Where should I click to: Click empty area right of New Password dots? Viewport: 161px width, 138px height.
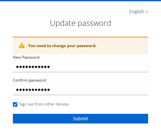[x=99, y=66]
